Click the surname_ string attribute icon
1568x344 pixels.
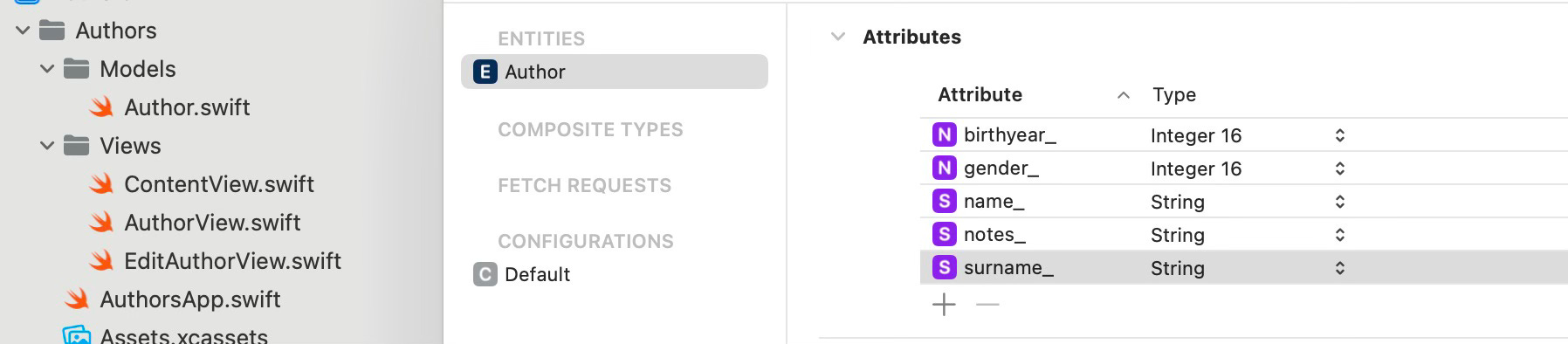(944, 267)
